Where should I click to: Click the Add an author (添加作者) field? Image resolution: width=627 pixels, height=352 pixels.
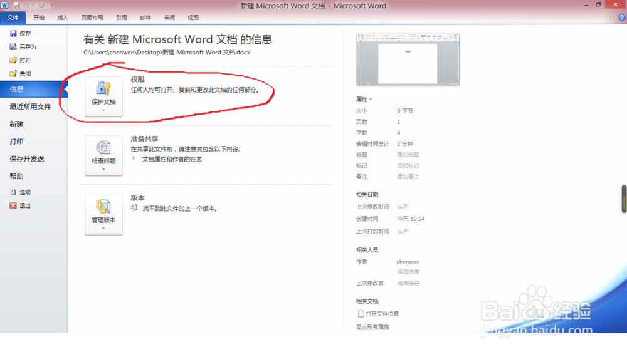tap(408, 272)
